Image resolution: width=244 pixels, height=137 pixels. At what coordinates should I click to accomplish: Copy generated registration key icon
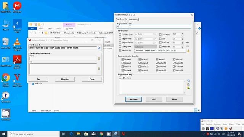pos(188,81)
